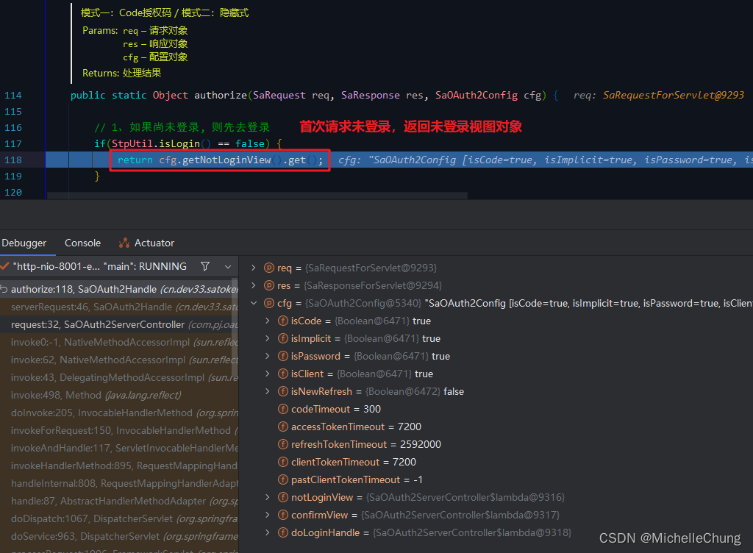Select the doDispatch:1067 DispatcherServlet frame
Image resolution: width=753 pixels, height=553 pixels.
[118, 519]
